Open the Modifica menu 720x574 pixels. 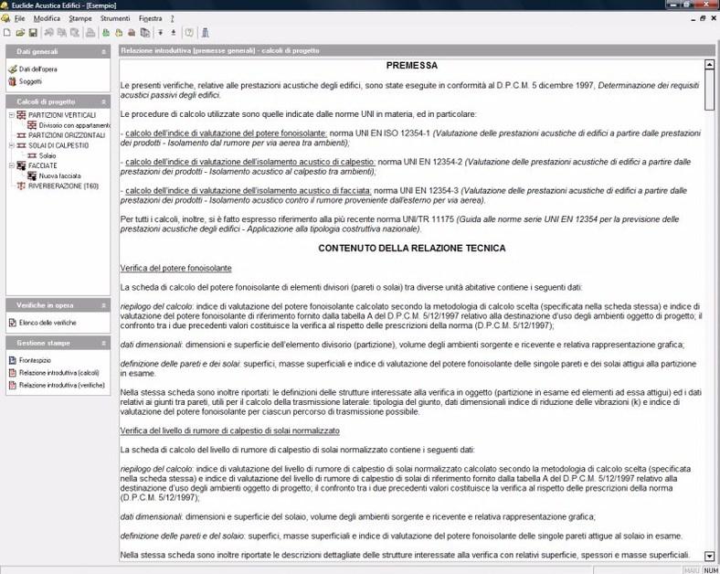pyautogui.click(x=47, y=18)
